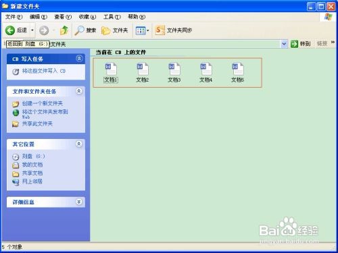Open the 文件(F) menu
The image size is (338, 253).
14,17
